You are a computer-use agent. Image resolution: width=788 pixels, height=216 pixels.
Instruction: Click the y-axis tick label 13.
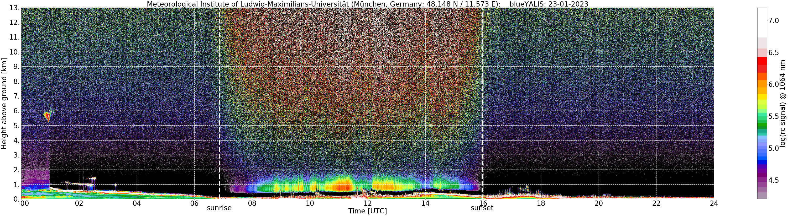pyautogui.click(x=15, y=8)
